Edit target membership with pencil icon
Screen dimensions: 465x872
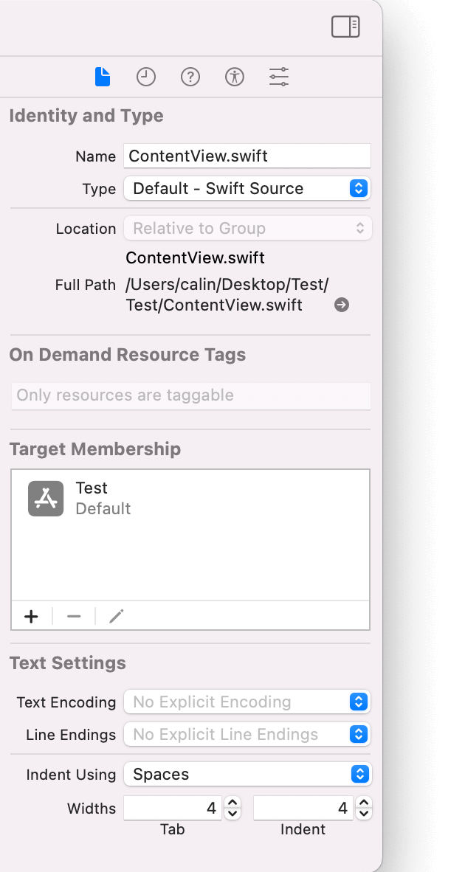[117, 616]
